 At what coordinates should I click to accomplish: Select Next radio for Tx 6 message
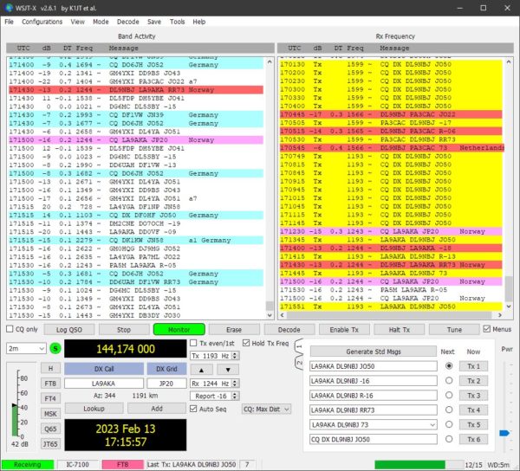[x=449, y=439]
